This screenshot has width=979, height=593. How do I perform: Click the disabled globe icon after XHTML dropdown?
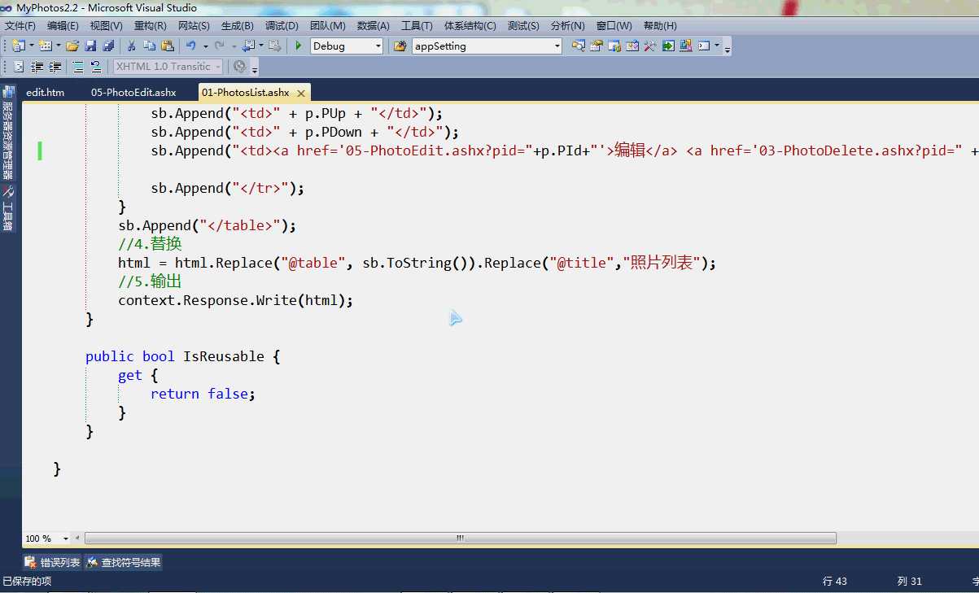[x=239, y=67]
